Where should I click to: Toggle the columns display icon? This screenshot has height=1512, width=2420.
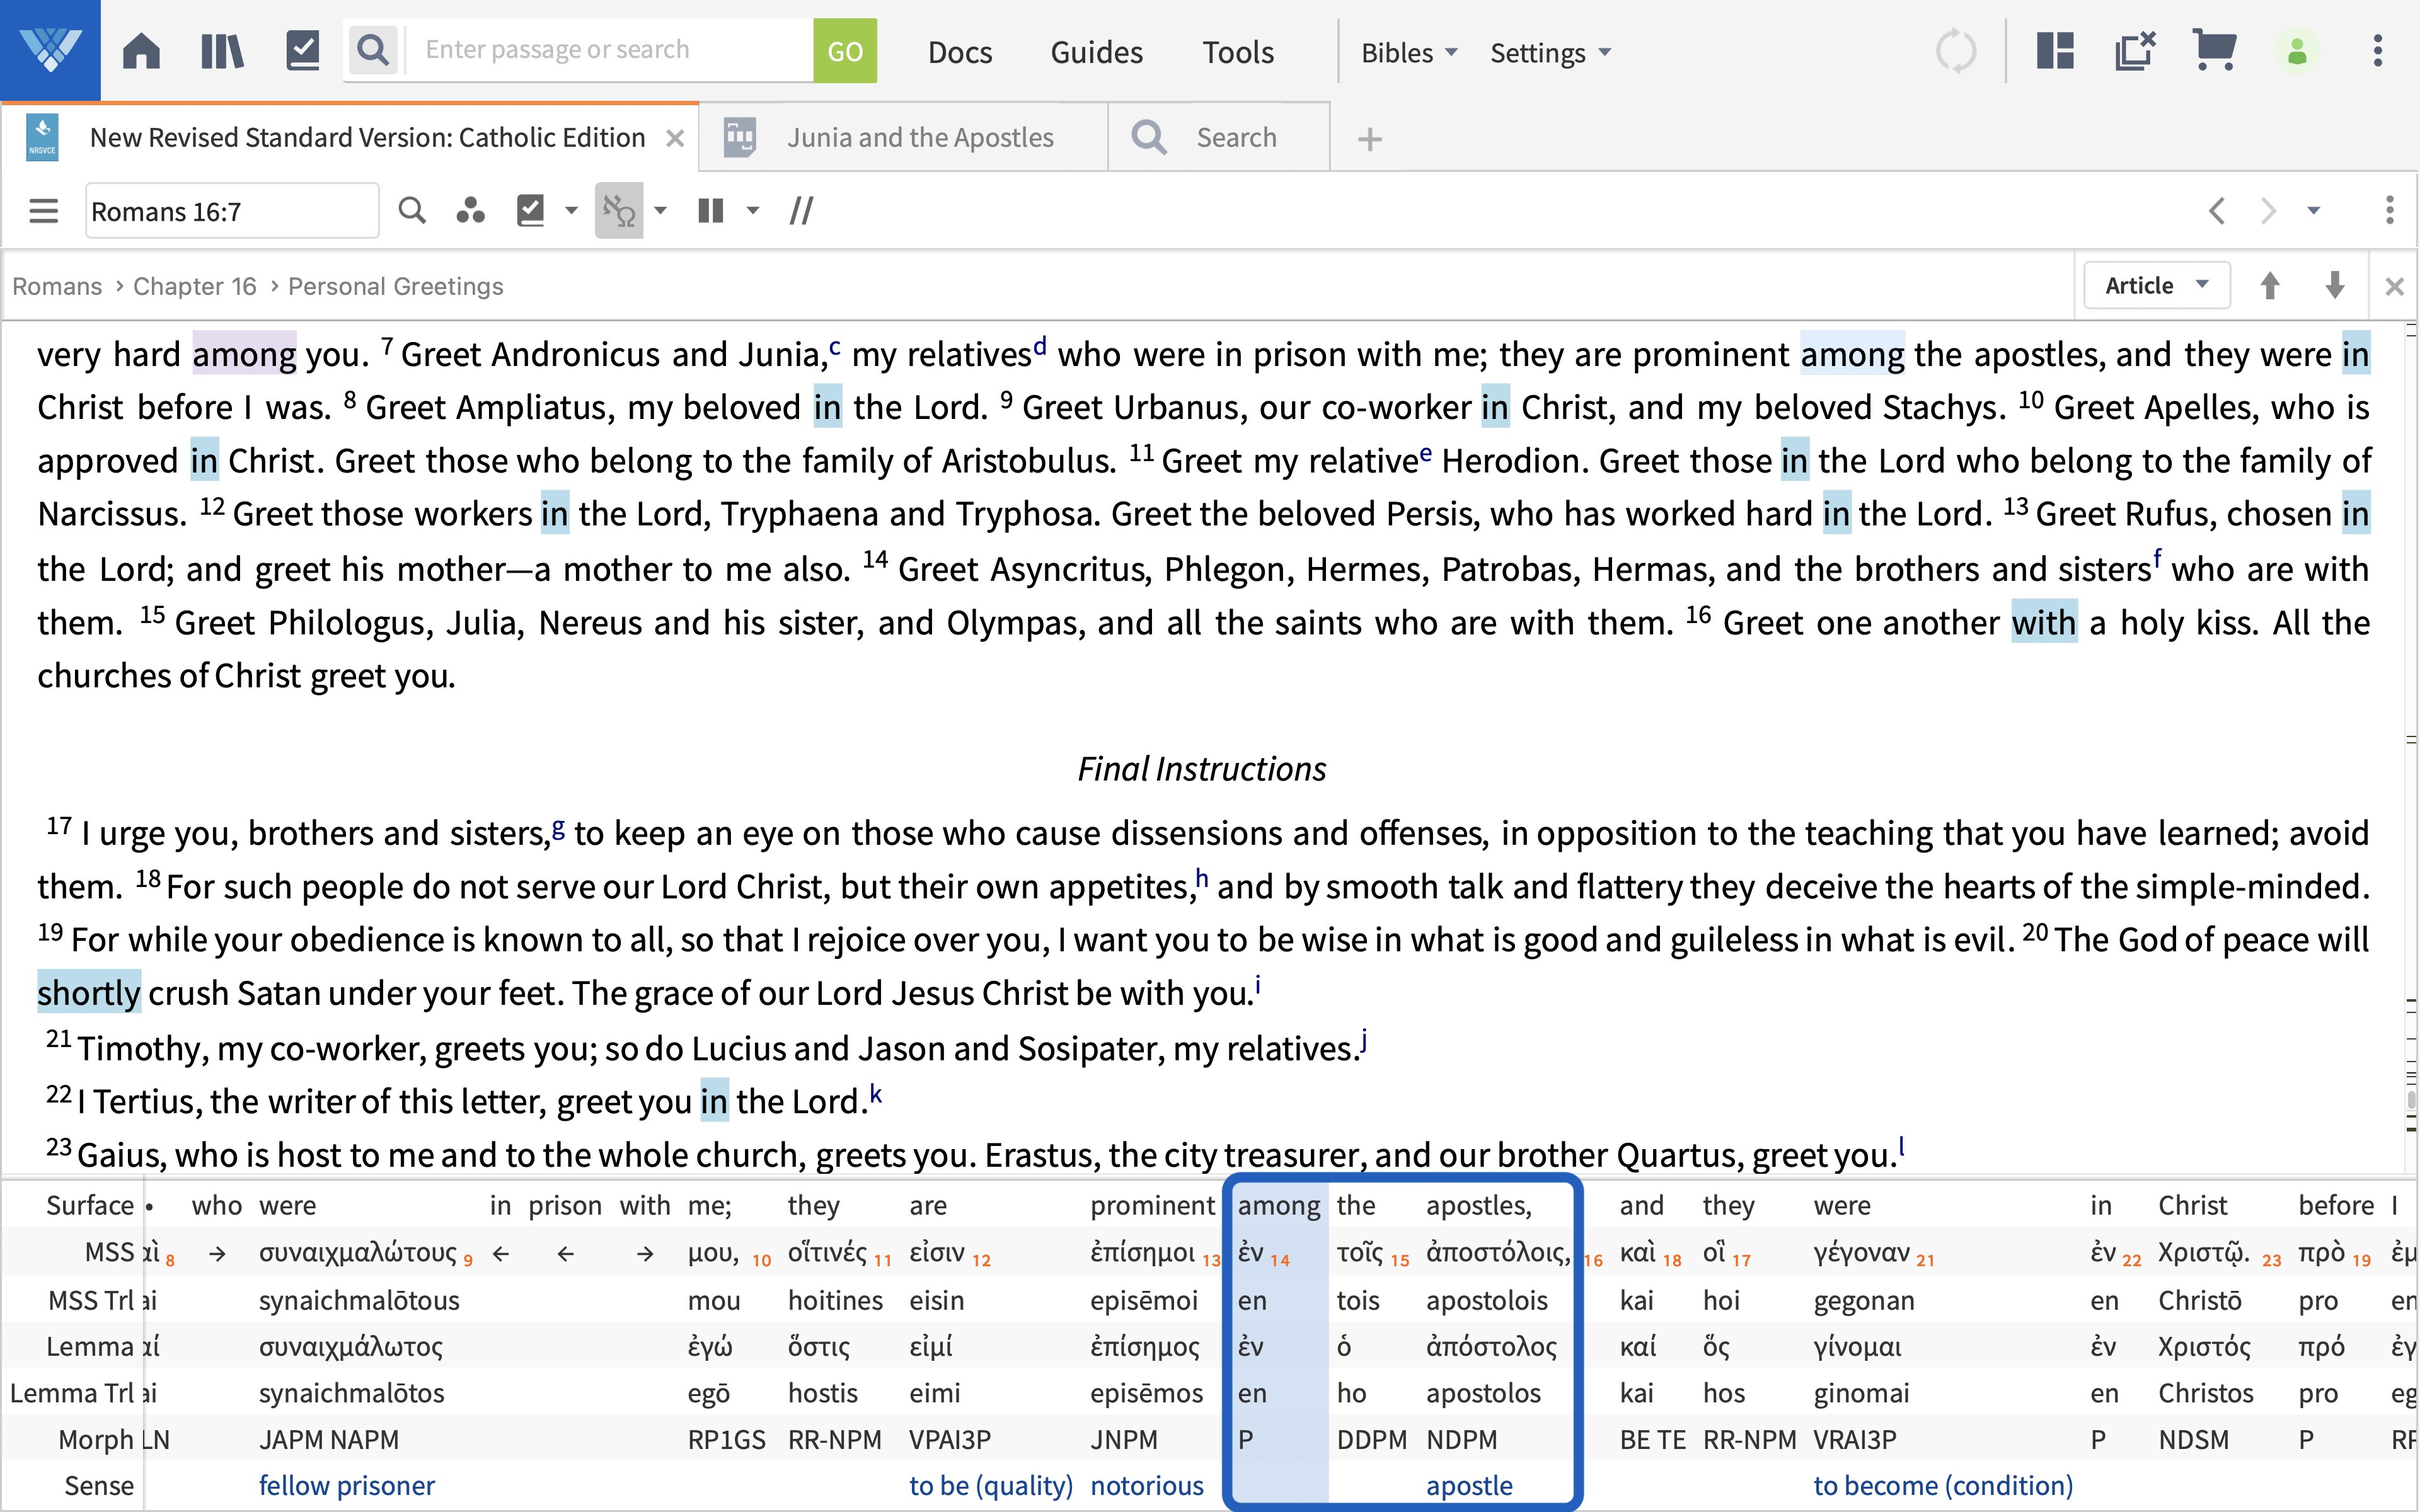point(711,210)
